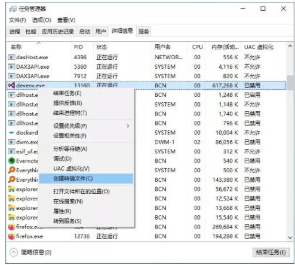Click the Evernote process icon
The image size is (295, 265).
click(11, 161)
